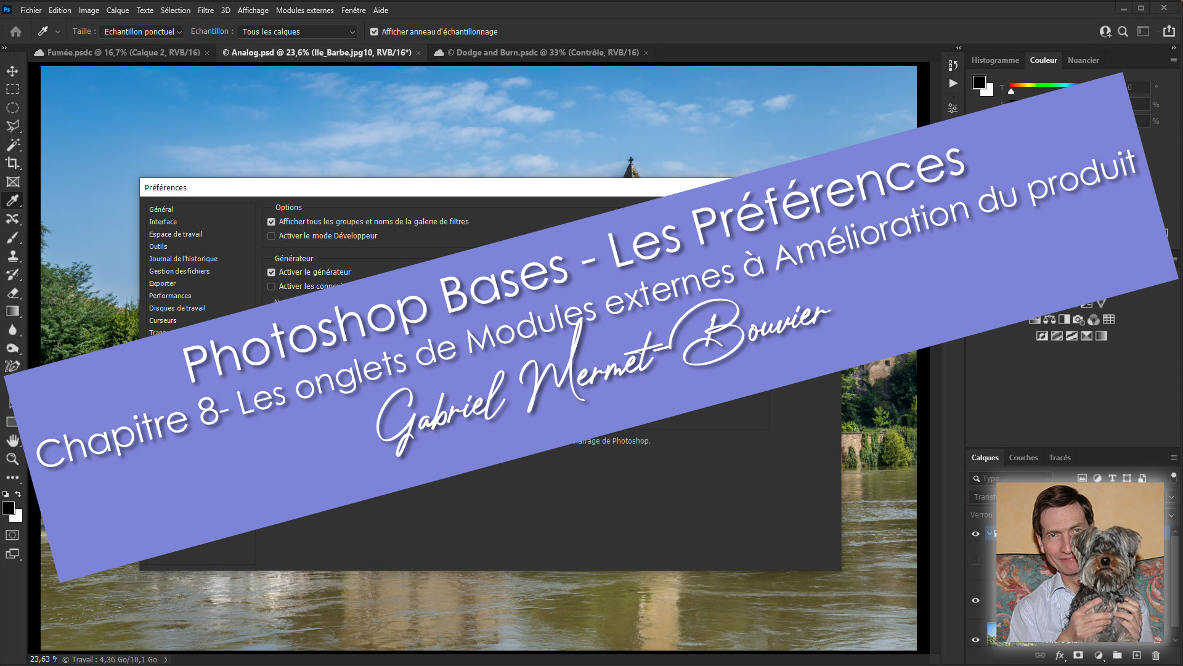Enable Activer le mode Développeur
This screenshot has width=1183, height=666.
pos(271,236)
